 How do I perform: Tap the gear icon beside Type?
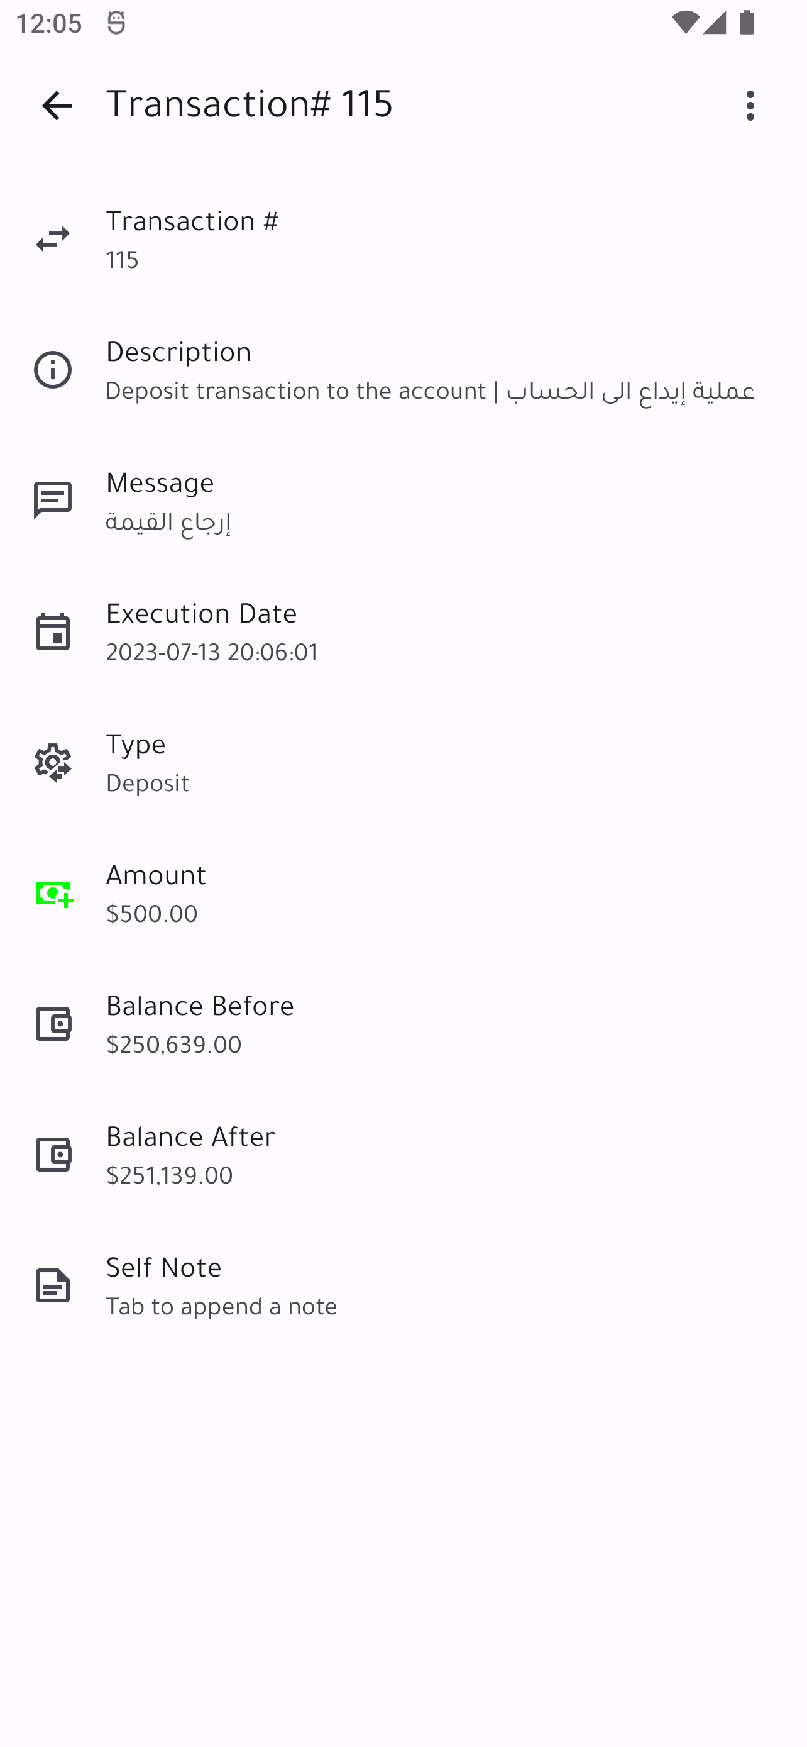click(53, 762)
